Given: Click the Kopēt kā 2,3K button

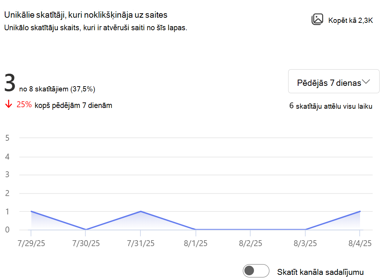Looking at the screenshot, I should pyautogui.click(x=342, y=20).
